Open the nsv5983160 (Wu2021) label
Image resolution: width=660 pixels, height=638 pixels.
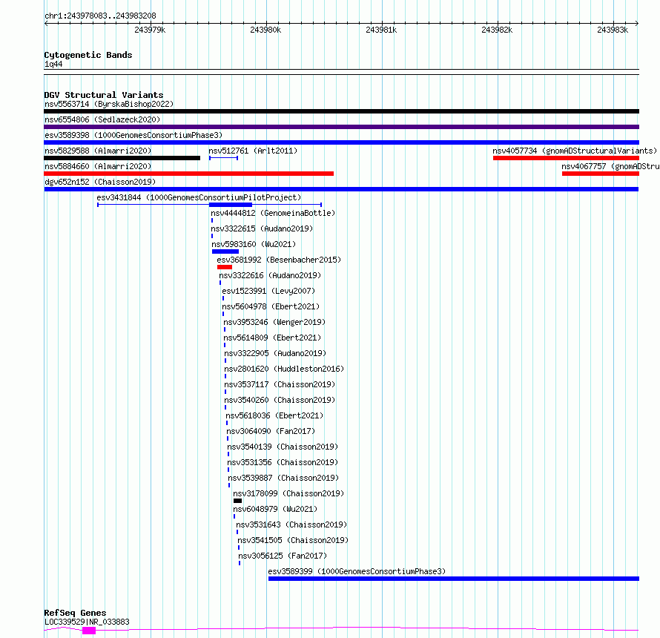254,244
